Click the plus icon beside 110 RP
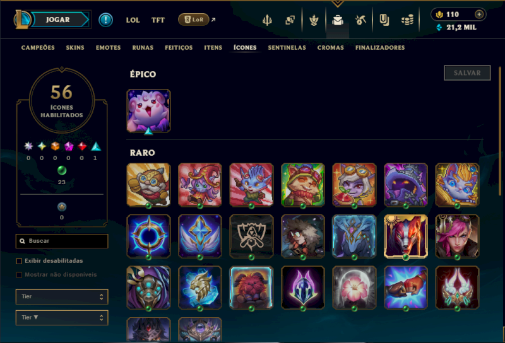 click(479, 15)
